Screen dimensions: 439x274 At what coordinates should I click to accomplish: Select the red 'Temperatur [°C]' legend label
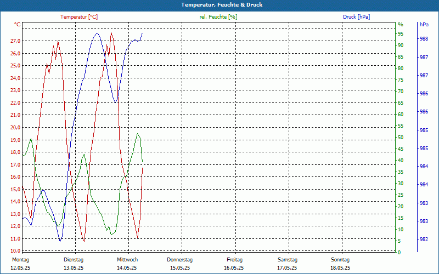click(79, 17)
